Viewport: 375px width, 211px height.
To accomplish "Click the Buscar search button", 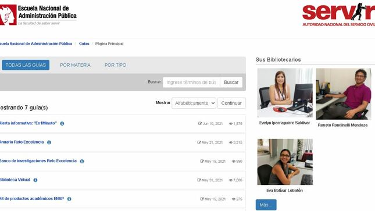I will [x=231, y=83].
